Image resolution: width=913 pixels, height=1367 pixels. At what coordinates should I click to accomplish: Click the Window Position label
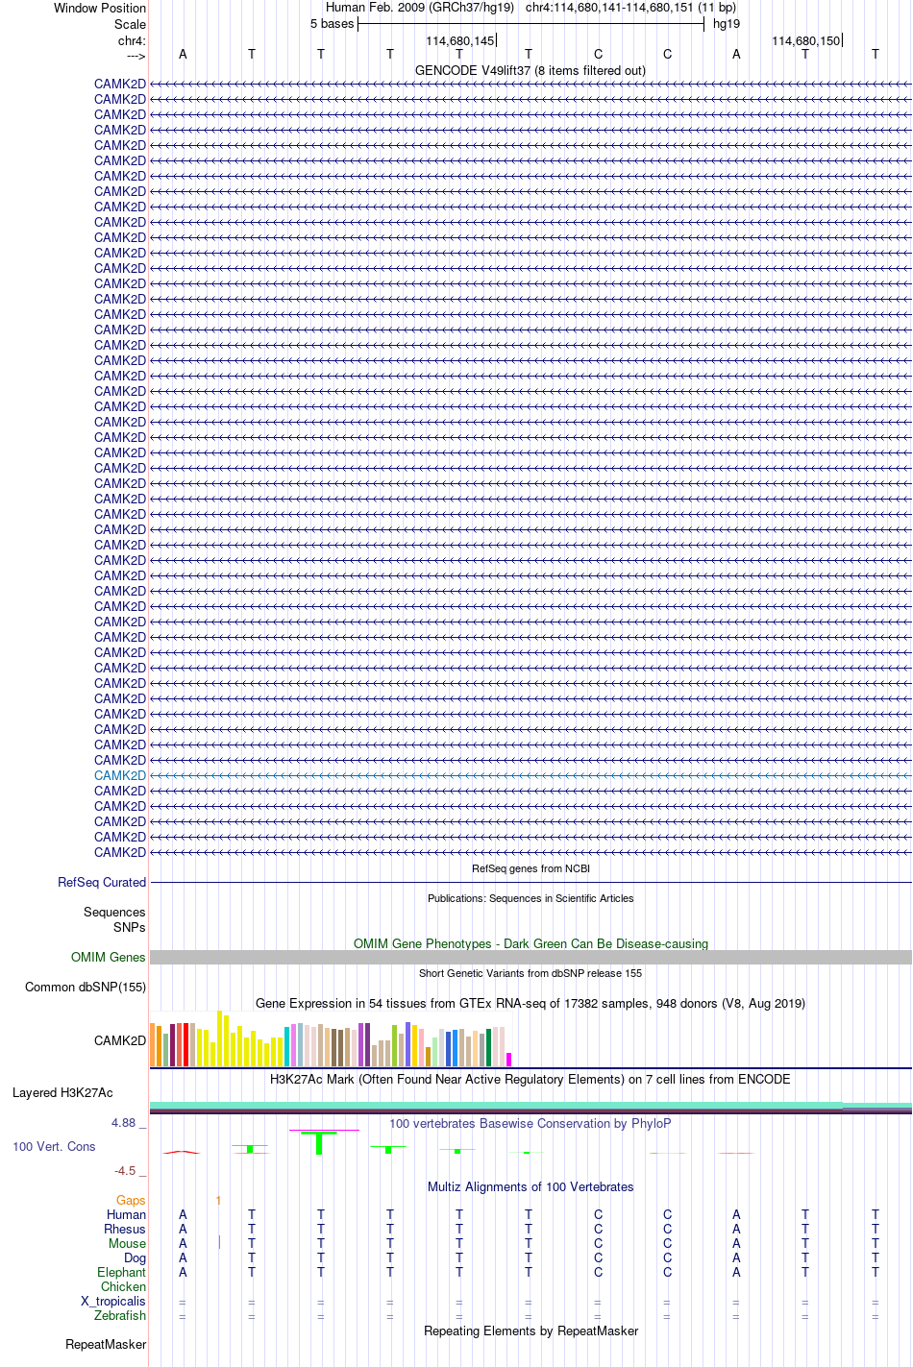pyautogui.click(x=100, y=8)
